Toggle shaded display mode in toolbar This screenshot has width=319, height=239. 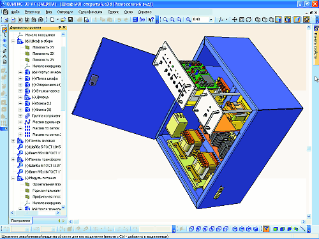pos(278,20)
